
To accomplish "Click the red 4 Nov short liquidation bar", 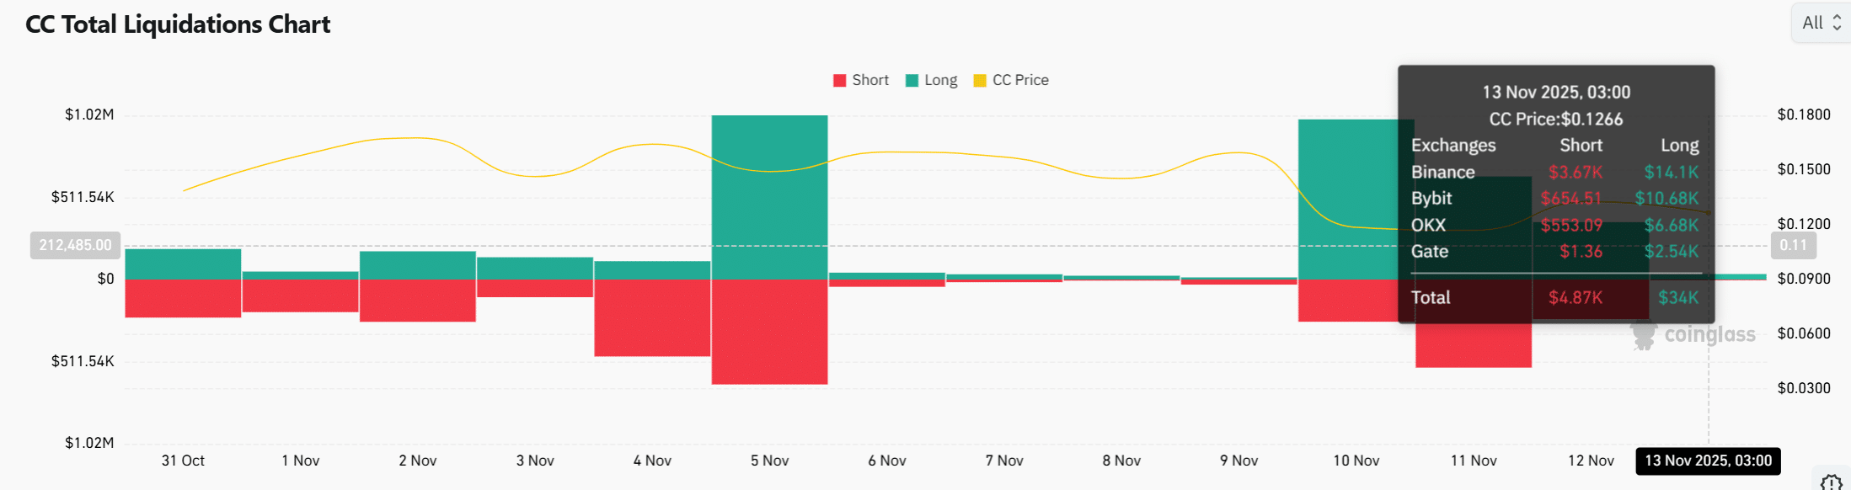I will coord(652,317).
